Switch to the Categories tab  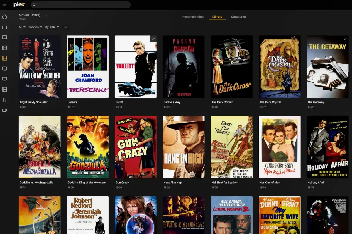pos(238,17)
